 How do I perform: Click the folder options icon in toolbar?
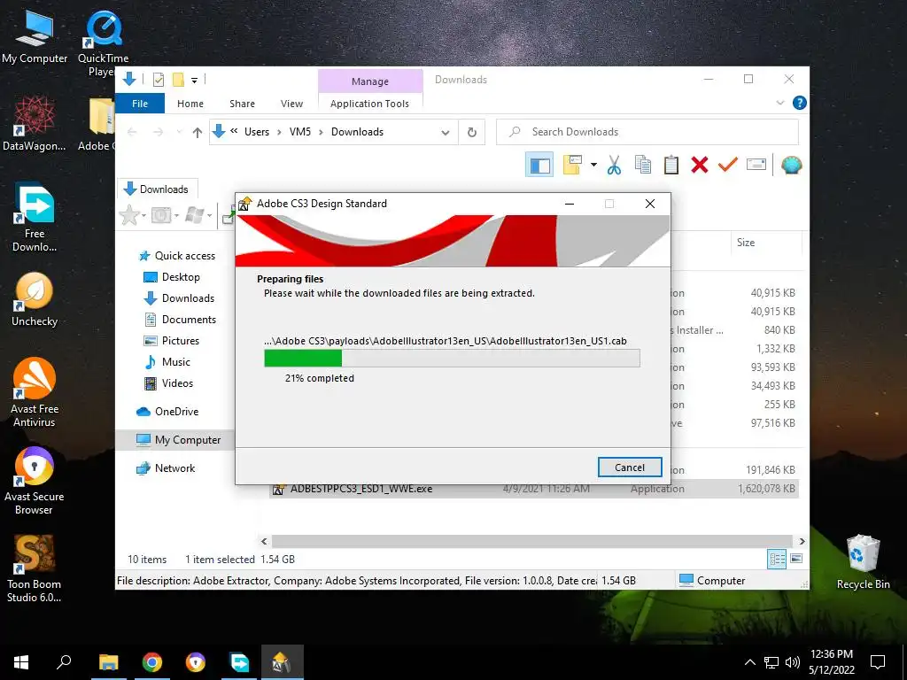pos(572,165)
